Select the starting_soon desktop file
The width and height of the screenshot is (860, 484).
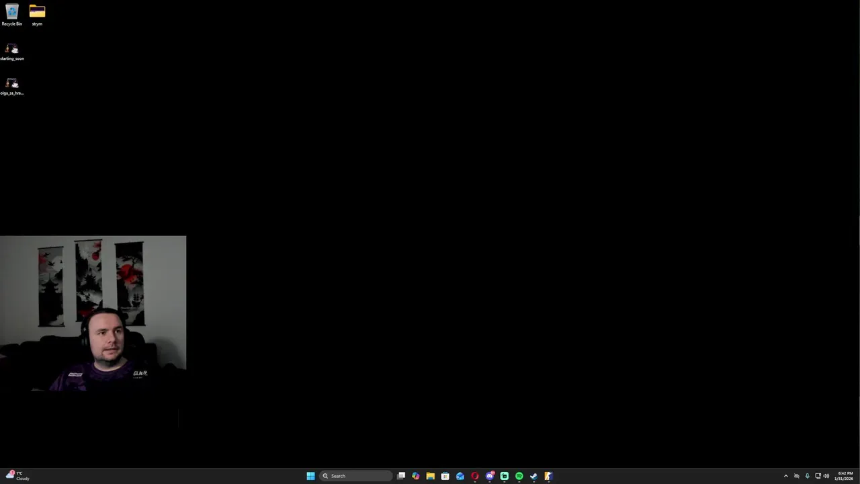tap(11, 52)
